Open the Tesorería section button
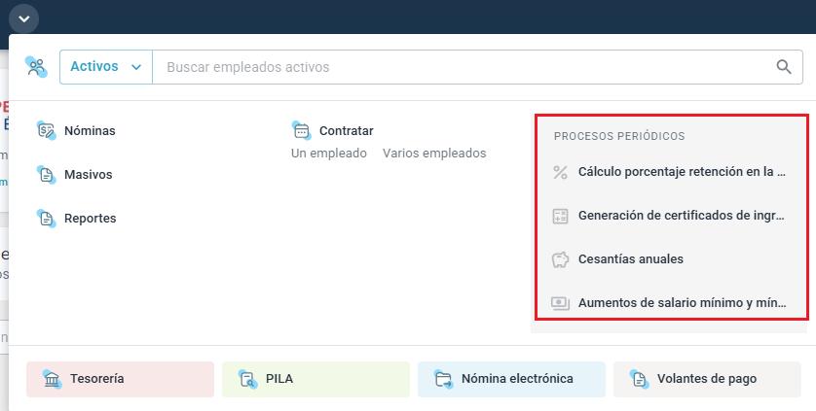 tap(120, 379)
